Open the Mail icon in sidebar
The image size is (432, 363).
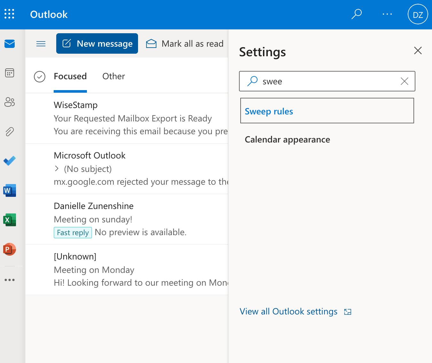tap(10, 44)
